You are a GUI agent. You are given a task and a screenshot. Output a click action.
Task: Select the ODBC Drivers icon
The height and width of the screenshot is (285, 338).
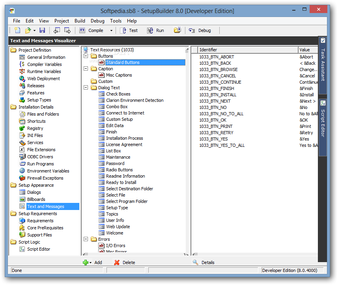pyautogui.click(x=22, y=157)
